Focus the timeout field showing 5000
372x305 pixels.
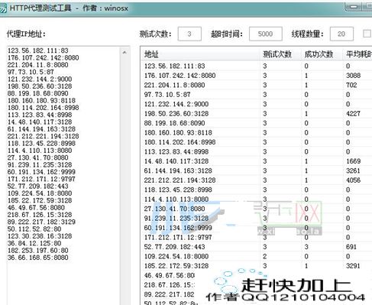pyautogui.click(x=266, y=34)
